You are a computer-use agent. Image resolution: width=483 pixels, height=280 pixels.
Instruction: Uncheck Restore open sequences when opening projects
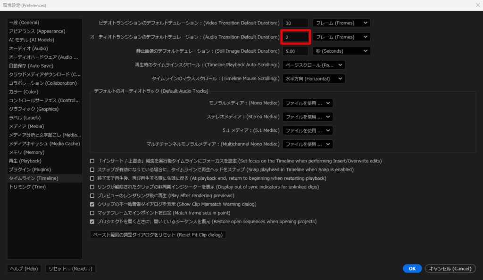92,222
